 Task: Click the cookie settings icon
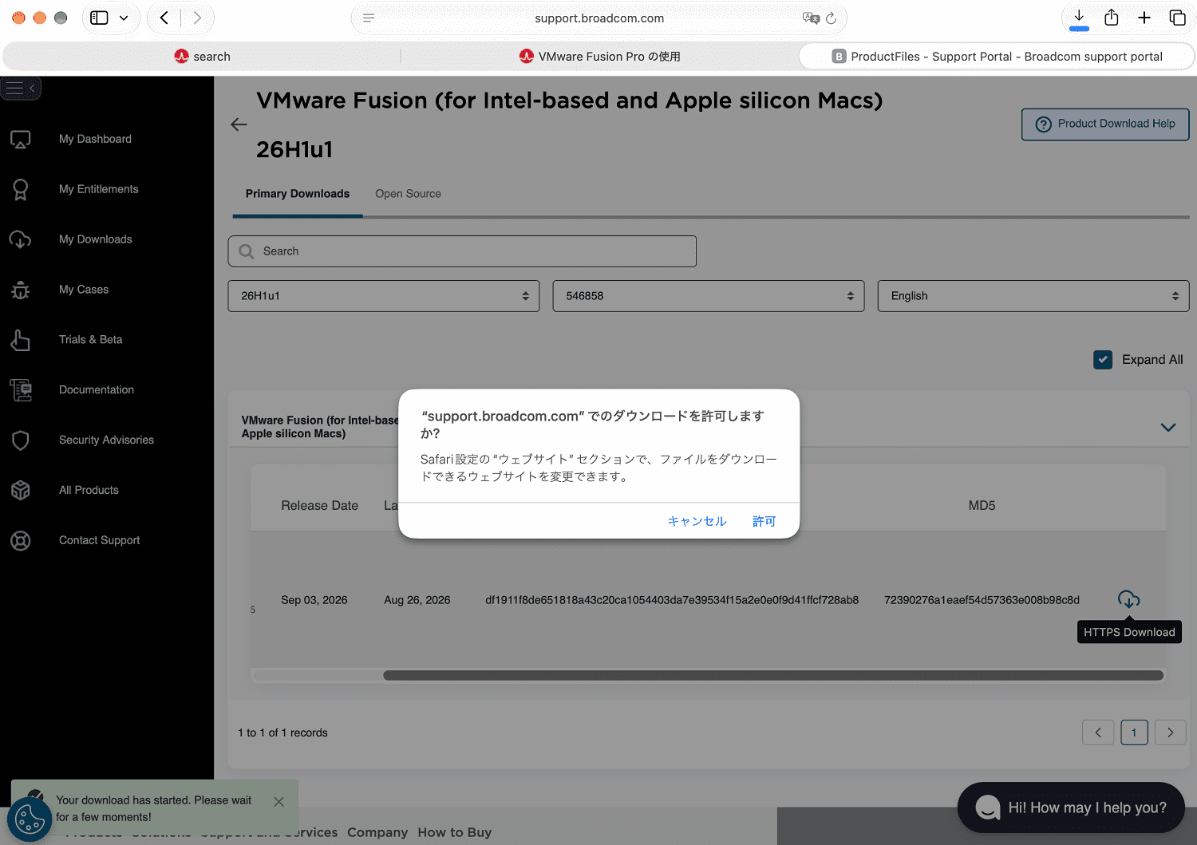click(30, 819)
